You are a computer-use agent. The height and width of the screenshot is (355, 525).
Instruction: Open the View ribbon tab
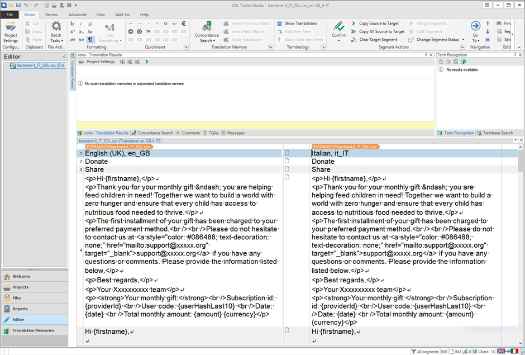tap(101, 15)
